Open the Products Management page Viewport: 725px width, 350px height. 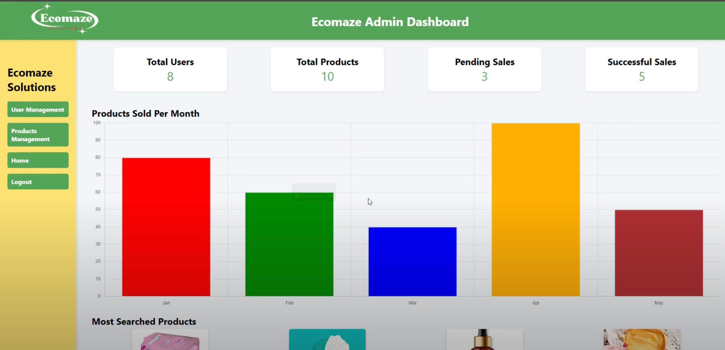[x=38, y=135]
